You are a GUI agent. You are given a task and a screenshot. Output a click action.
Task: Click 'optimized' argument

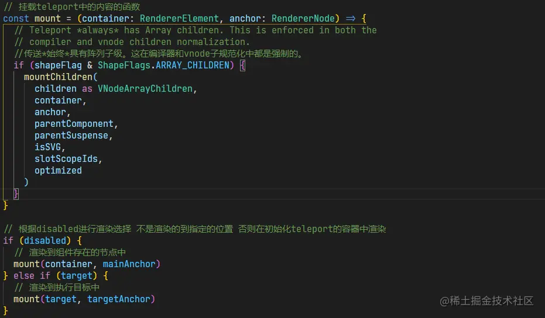pyautogui.click(x=58, y=171)
